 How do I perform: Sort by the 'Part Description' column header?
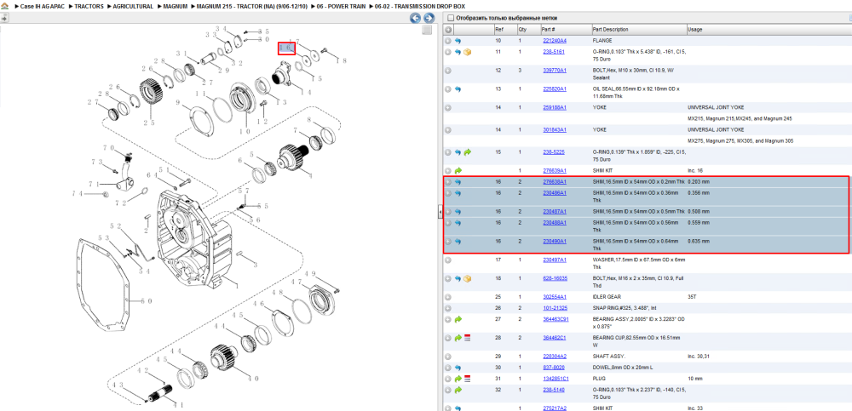pyautogui.click(x=610, y=29)
